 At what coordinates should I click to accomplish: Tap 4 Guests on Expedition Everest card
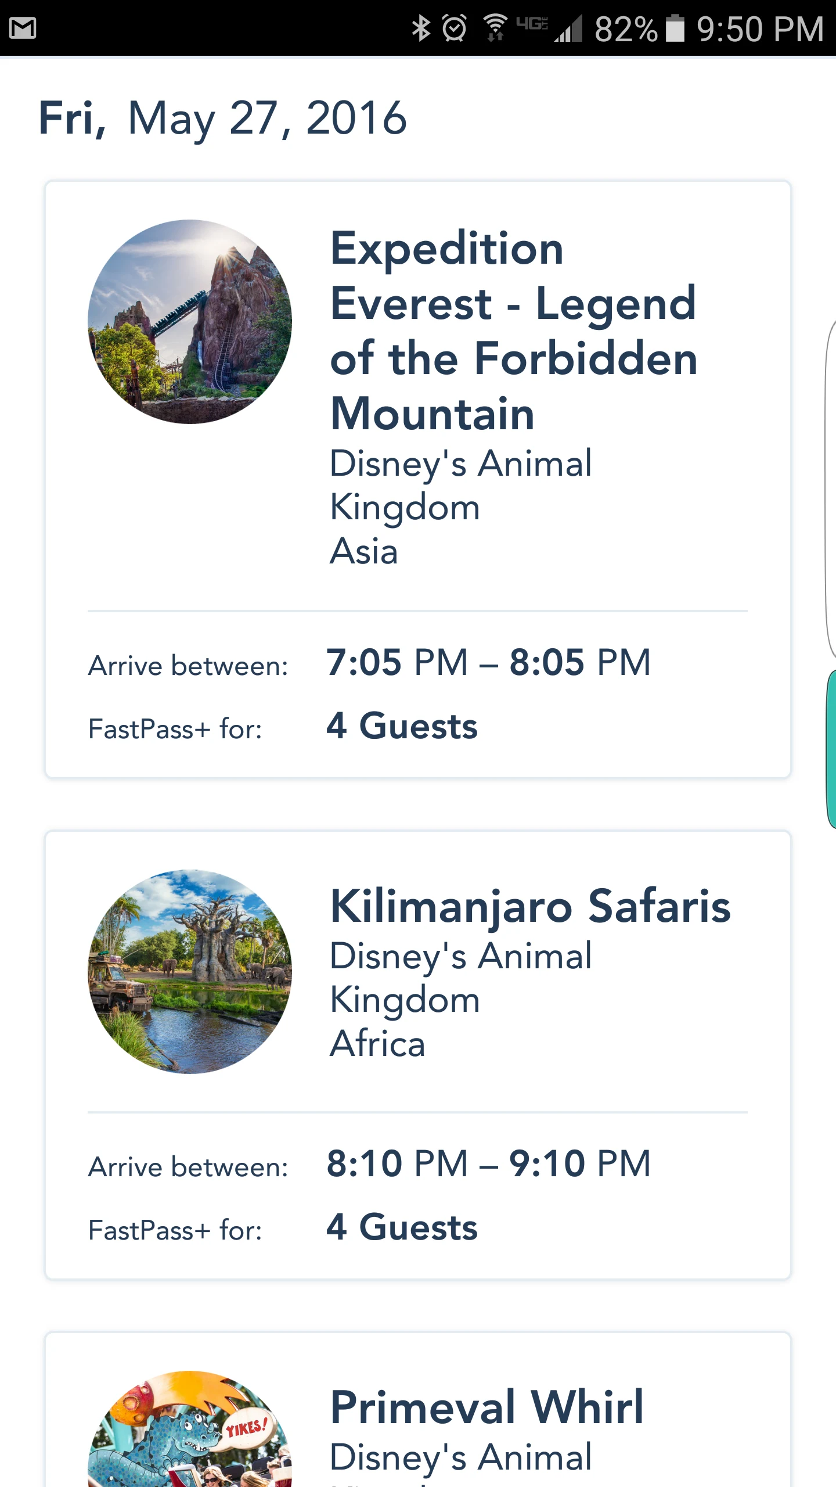tap(402, 726)
